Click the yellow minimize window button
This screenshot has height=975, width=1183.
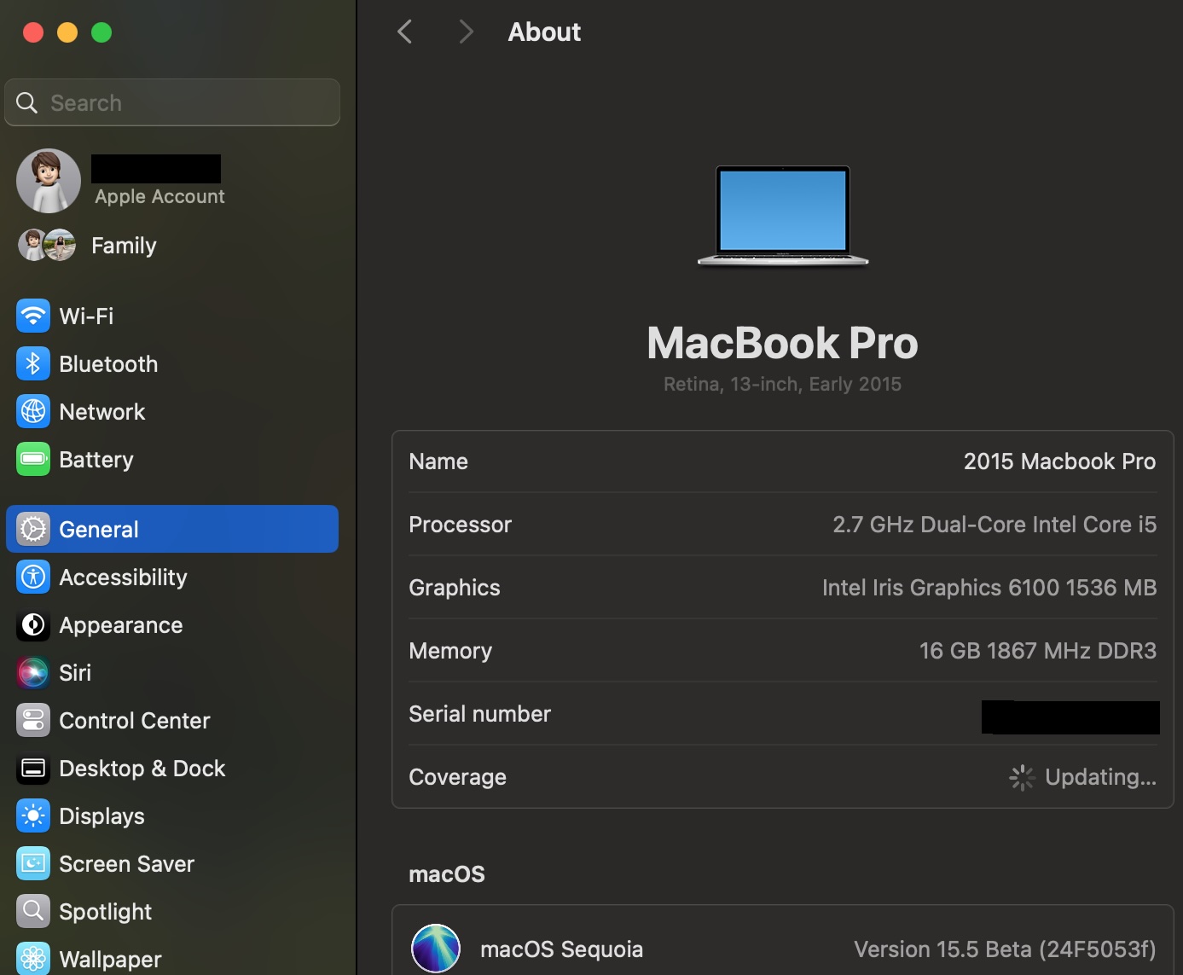tap(67, 32)
